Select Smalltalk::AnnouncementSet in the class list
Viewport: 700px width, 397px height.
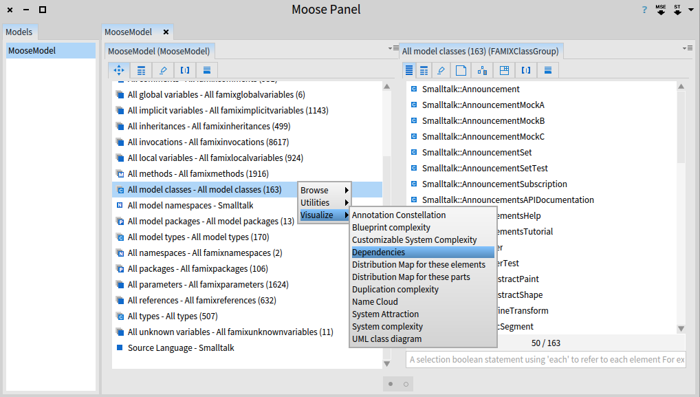point(476,153)
